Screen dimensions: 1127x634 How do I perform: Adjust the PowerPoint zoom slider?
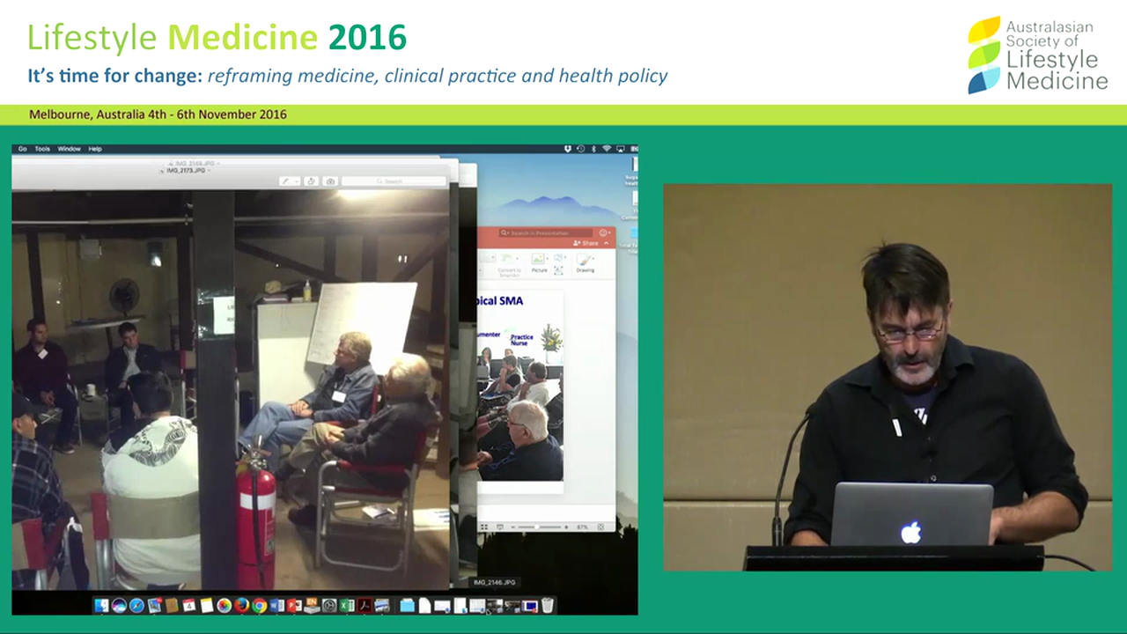(x=537, y=527)
